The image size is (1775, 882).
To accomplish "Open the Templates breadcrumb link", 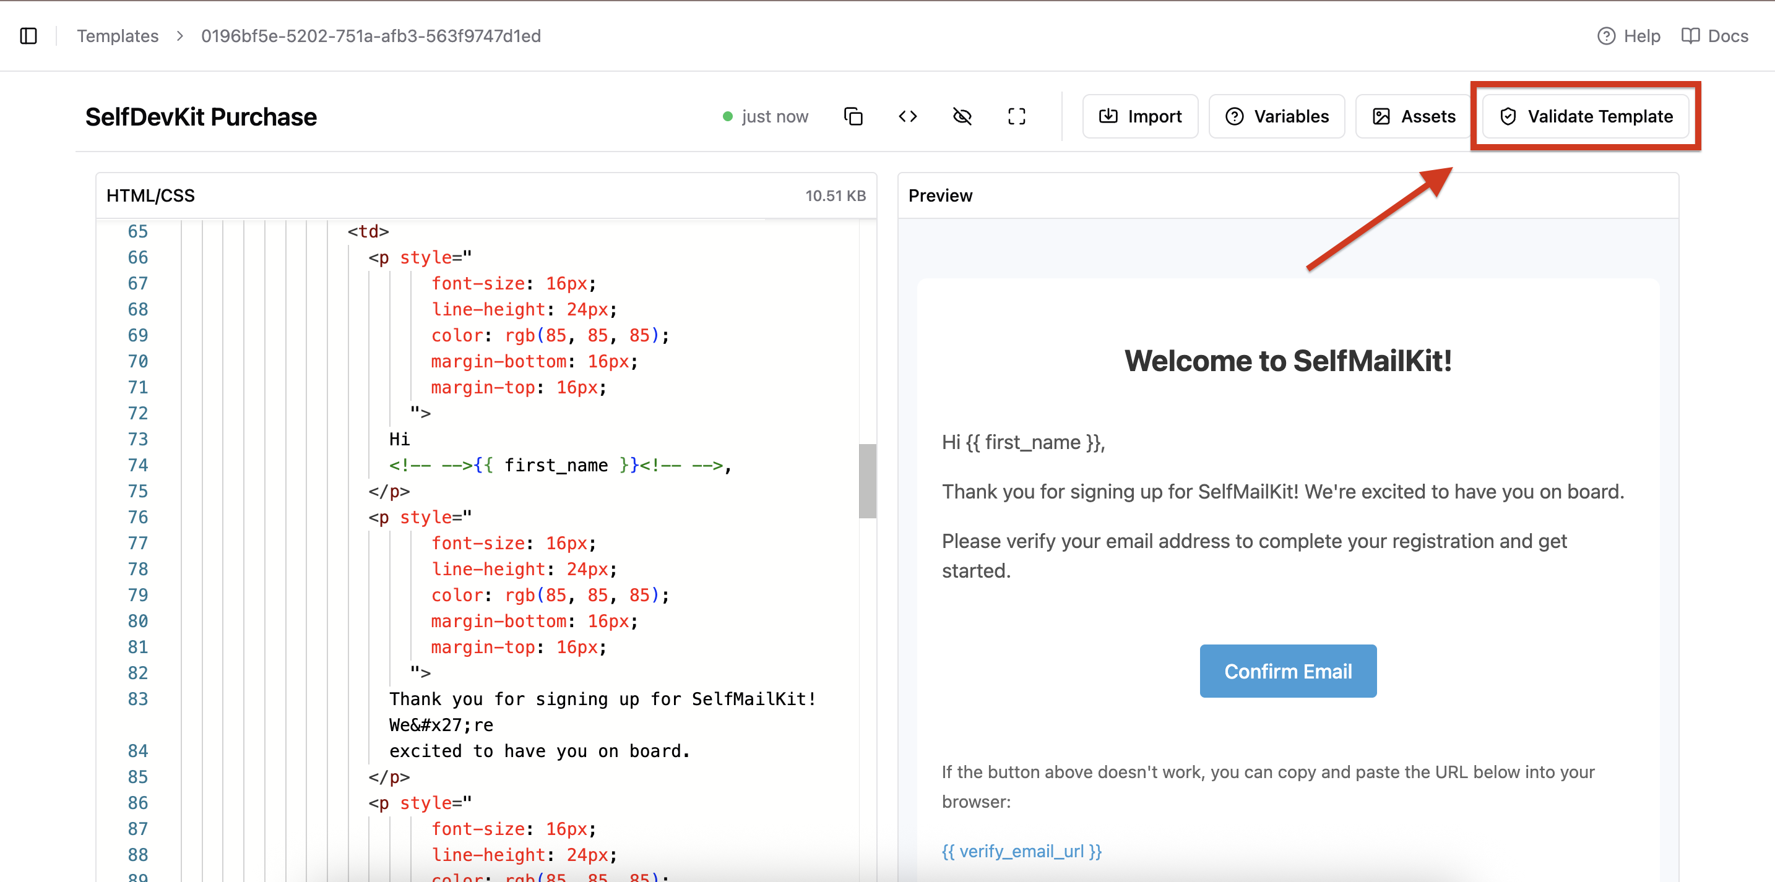I will [x=117, y=36].
